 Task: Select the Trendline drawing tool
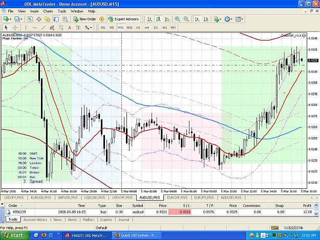click(44, 28)
